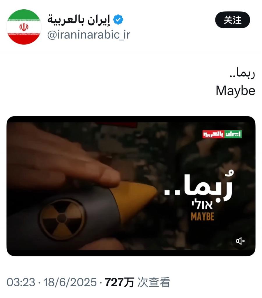Open the Iranian flag profile avatar
Screen dimensions: 262x298
[x=24, y=27]
